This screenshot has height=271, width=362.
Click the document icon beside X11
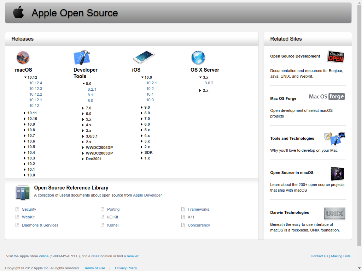183,217
